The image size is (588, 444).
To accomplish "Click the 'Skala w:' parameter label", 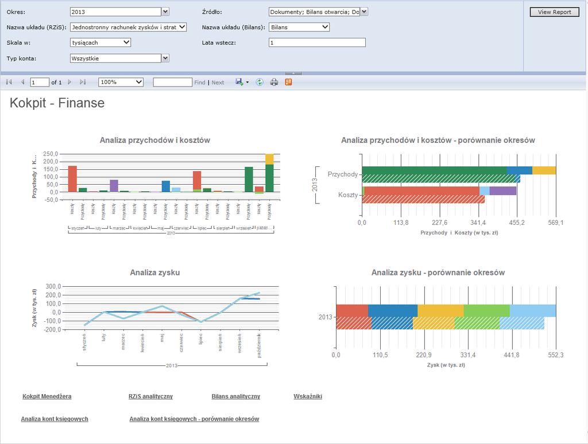I will (19, 42).
